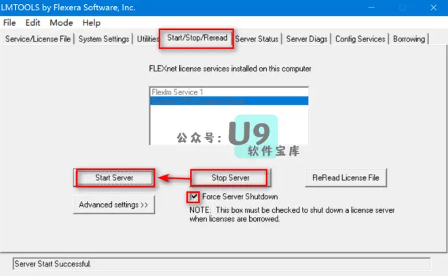Click the Stop Server button
Viewport: 448px width, 276px height.
230,177
